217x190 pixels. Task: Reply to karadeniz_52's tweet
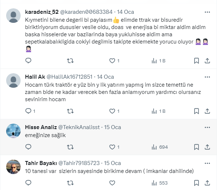(29, 61)
